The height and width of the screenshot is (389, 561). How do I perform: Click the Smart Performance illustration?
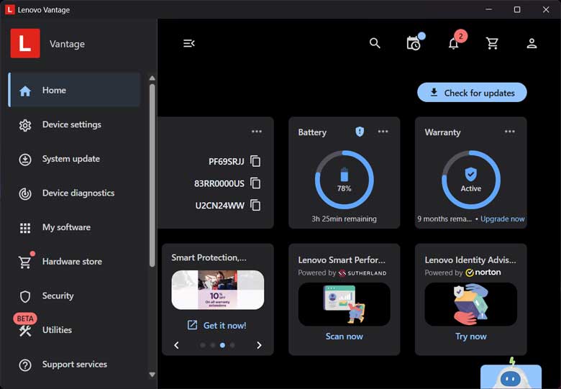pyautogui.click(x=345, y=304)
